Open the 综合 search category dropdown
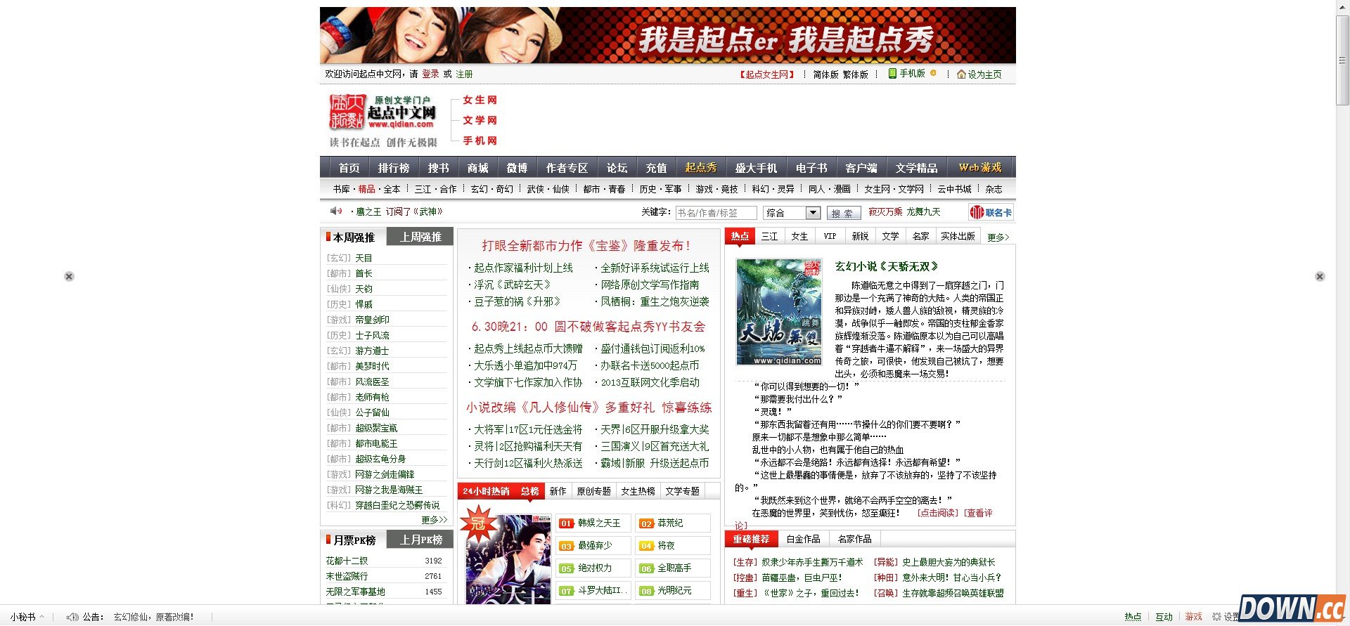This screenshot has width=1350, height=626. point(813,213)
